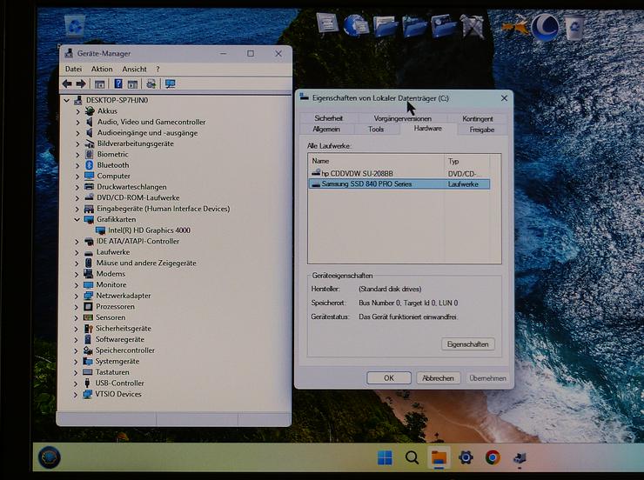Expand the Computer node
Image resolution: width=644 pixels, height=480 pixels.
77,176
